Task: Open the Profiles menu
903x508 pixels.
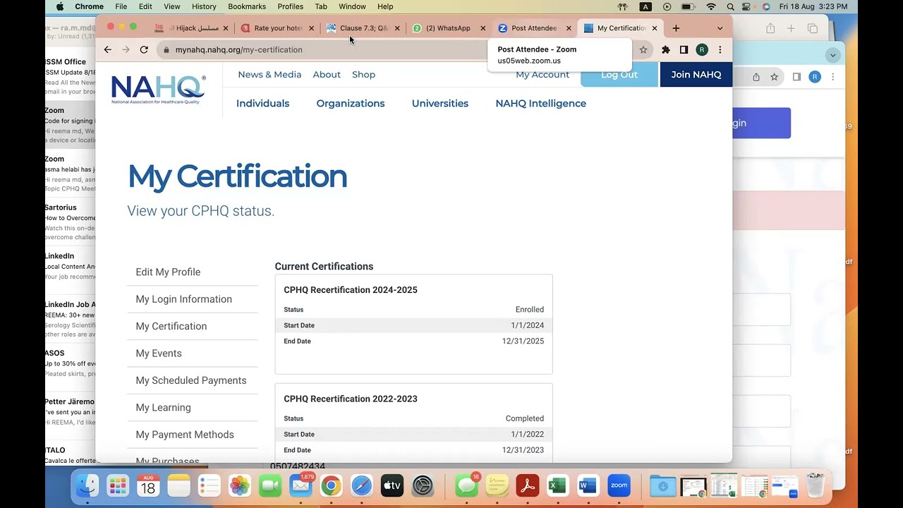Action: tap(290, 6)
